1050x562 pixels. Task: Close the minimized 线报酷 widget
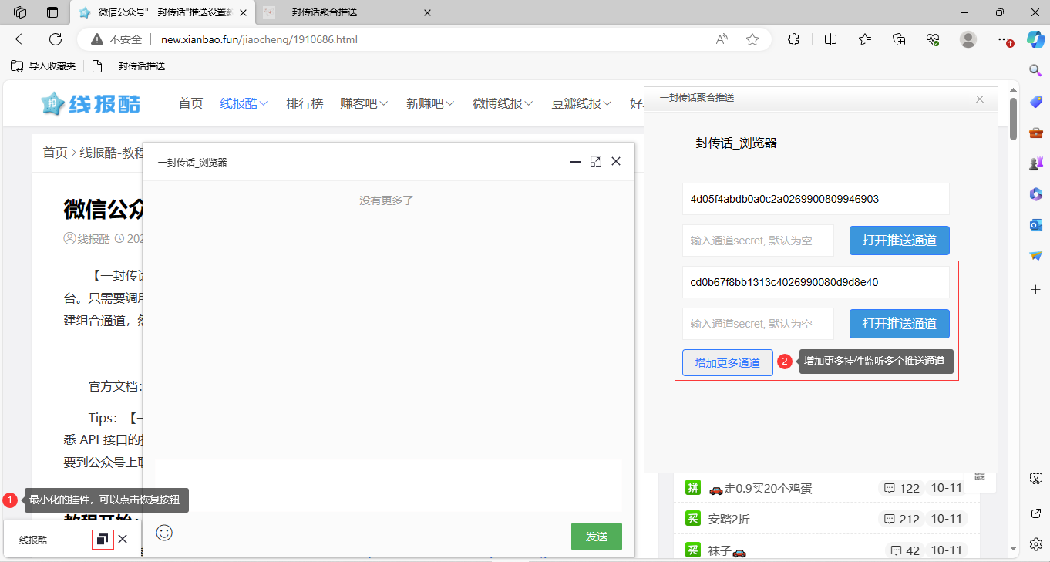tap(123, 539)
